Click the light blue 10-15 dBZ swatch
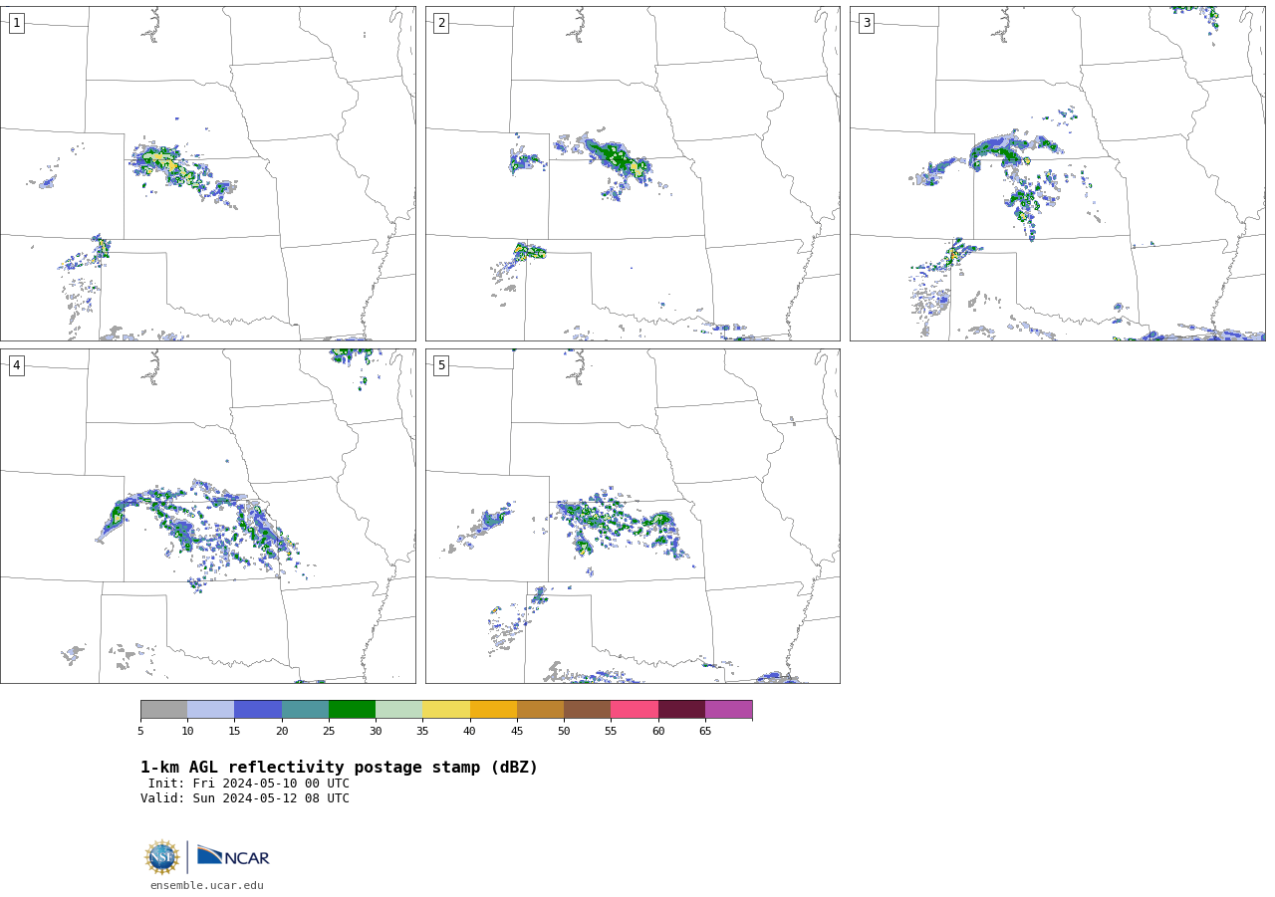This screenshot has width=1275, height=897. (x=211, y=709)
